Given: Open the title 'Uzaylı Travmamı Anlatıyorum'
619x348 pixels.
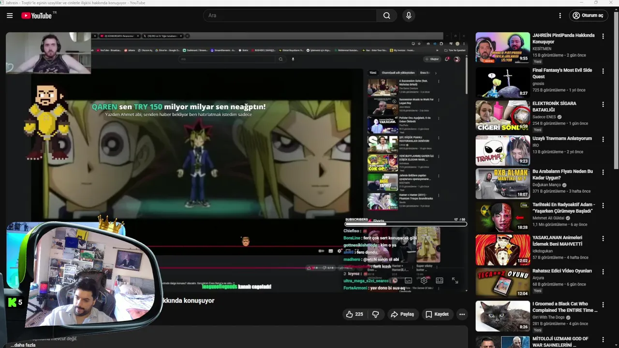Looking at the screenshot, I should coord(562,138).
